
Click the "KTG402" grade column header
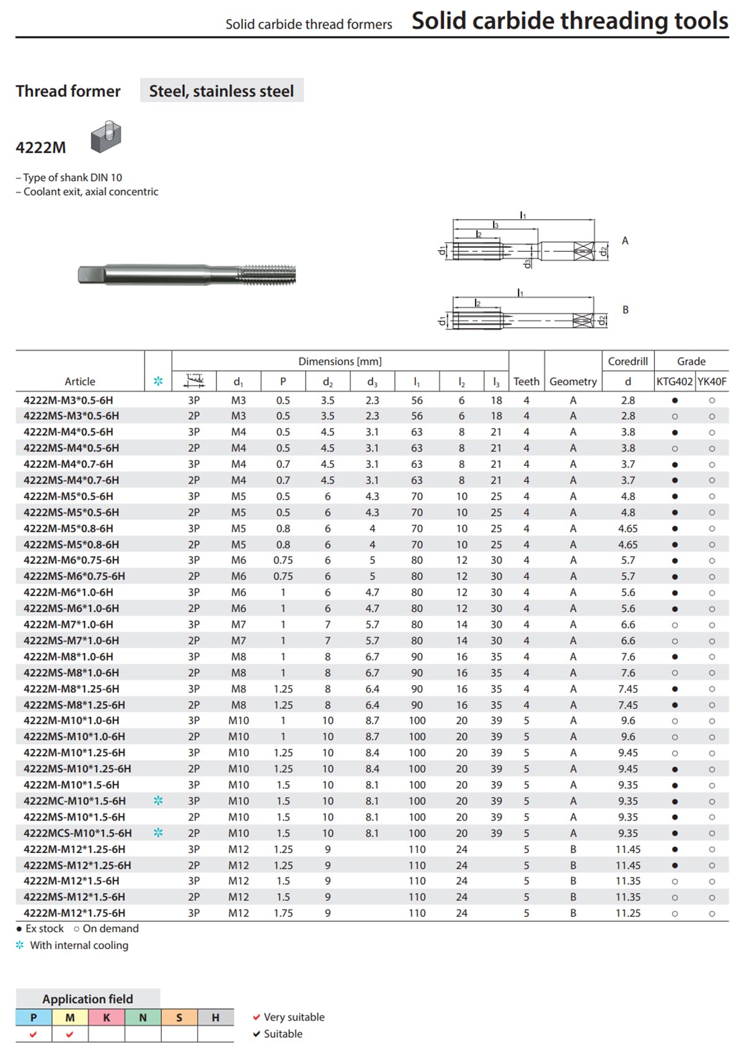pyautogui.click(x=675, y=382)
